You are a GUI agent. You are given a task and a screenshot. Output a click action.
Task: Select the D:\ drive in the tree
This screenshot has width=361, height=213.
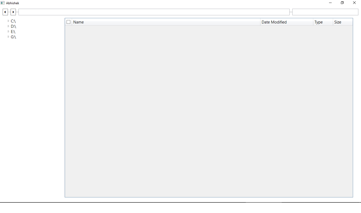coord(13,26)
